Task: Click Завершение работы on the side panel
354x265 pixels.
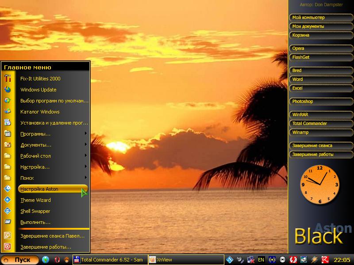Action: 321,154
